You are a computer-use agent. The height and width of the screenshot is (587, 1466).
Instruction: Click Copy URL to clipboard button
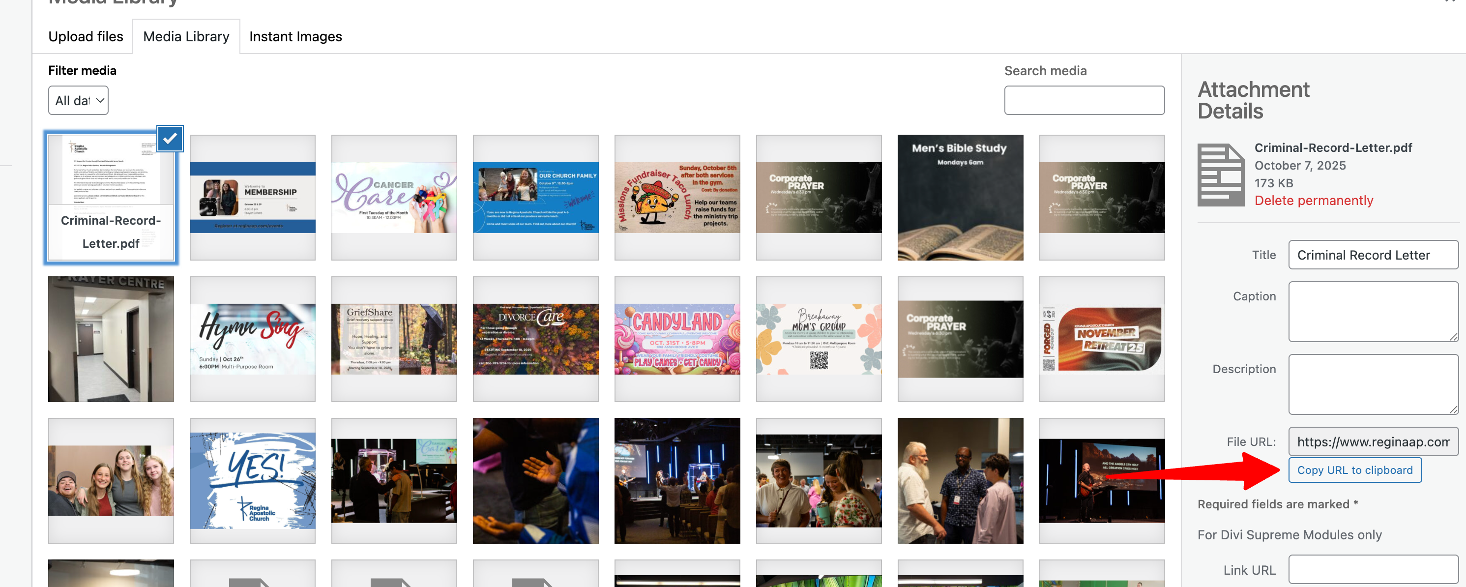[x=1354, y=470]
